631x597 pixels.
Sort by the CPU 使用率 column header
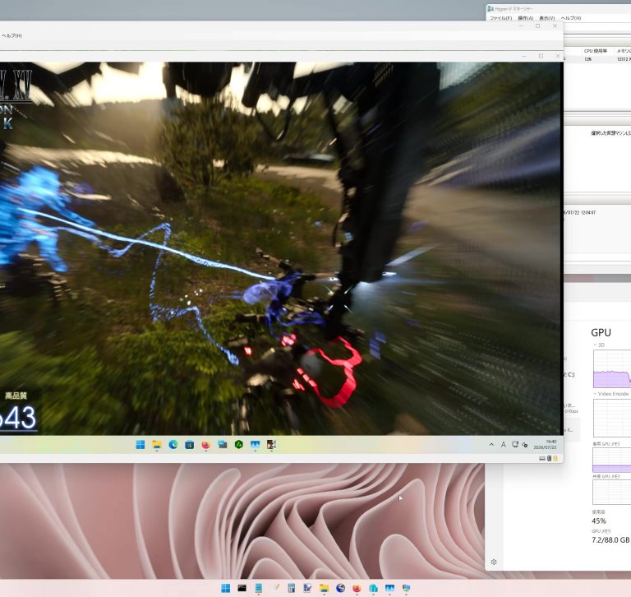pyautogui.click(x=596, y=51)
